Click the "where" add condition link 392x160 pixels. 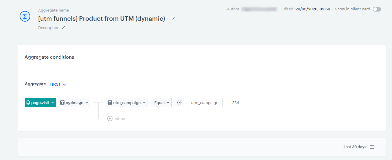tap(121, 119)
